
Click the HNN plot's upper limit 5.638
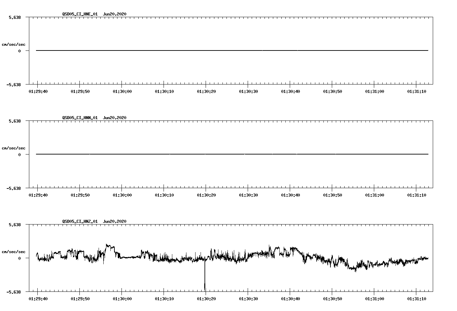click(x=15, y=121)
